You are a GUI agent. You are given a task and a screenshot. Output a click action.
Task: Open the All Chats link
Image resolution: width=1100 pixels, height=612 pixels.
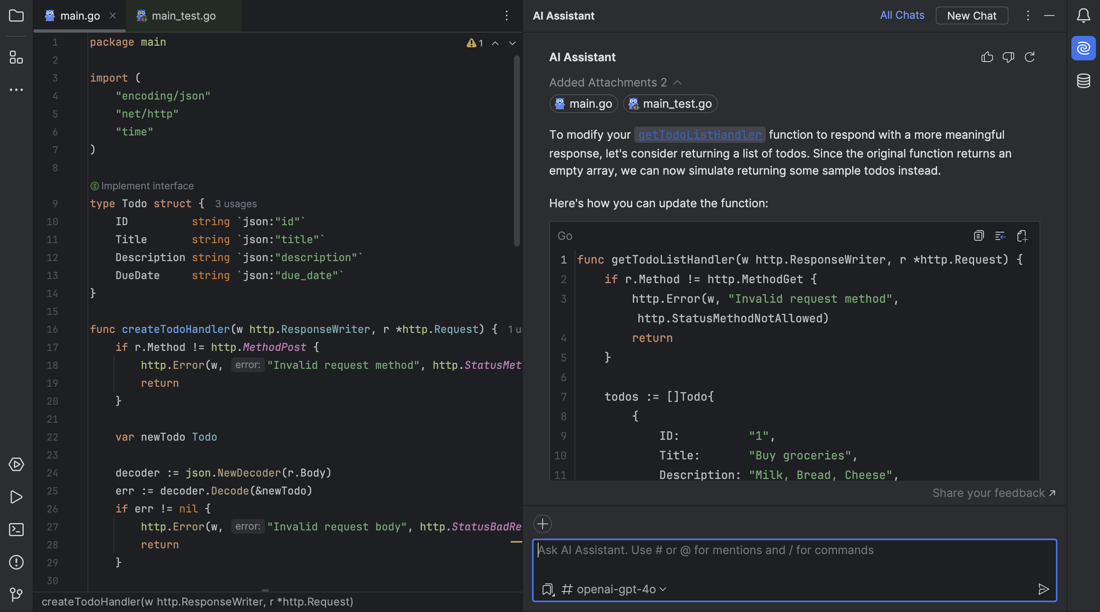902,16
